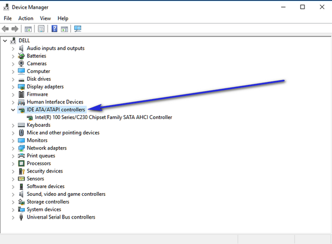Select the Computer category label
Viewport: 332px width, 244px height.
38,71
